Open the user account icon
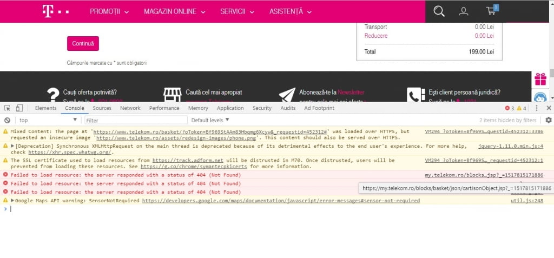Image resolution: width=554 pixels, height=258 pixels. click(463, 11)
